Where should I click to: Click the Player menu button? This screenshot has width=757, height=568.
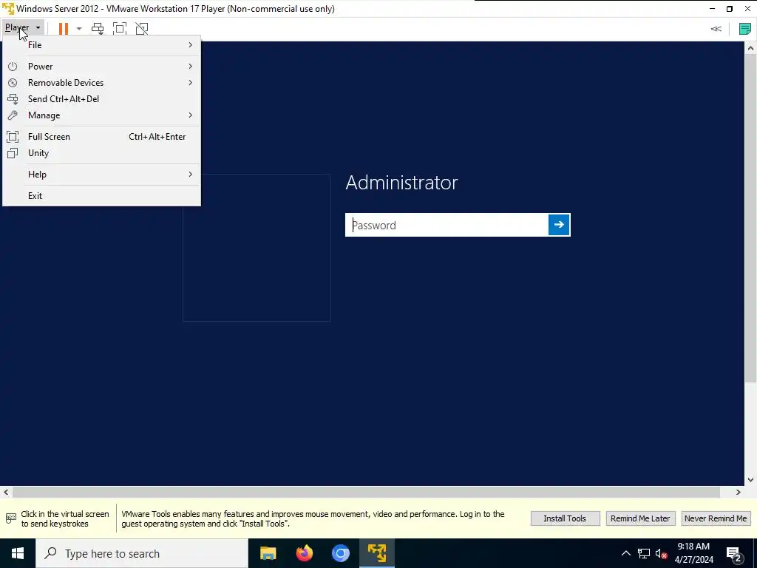coord(23,27)
